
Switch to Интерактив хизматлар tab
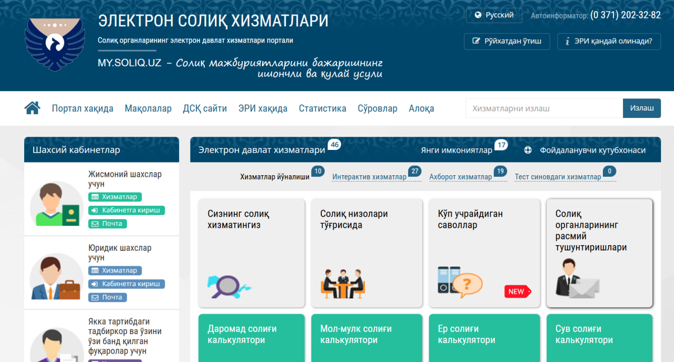point(369,177)
